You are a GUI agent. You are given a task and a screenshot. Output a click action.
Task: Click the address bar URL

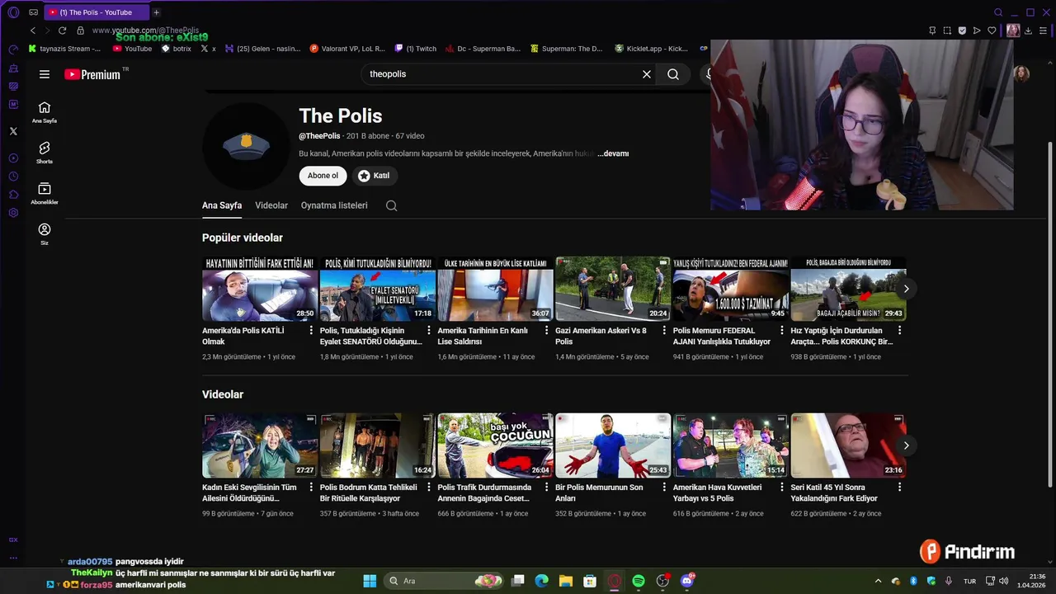145,31
